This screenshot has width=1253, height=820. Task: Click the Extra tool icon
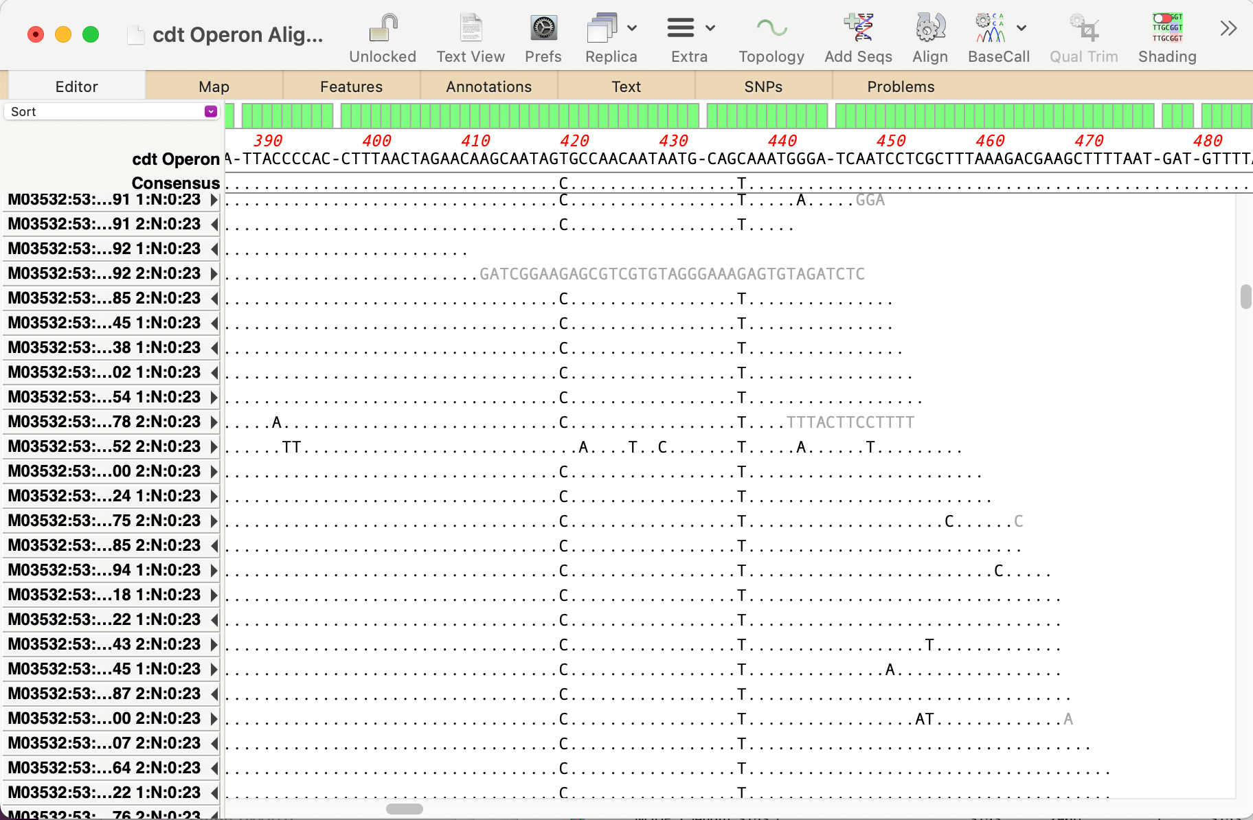681,27
